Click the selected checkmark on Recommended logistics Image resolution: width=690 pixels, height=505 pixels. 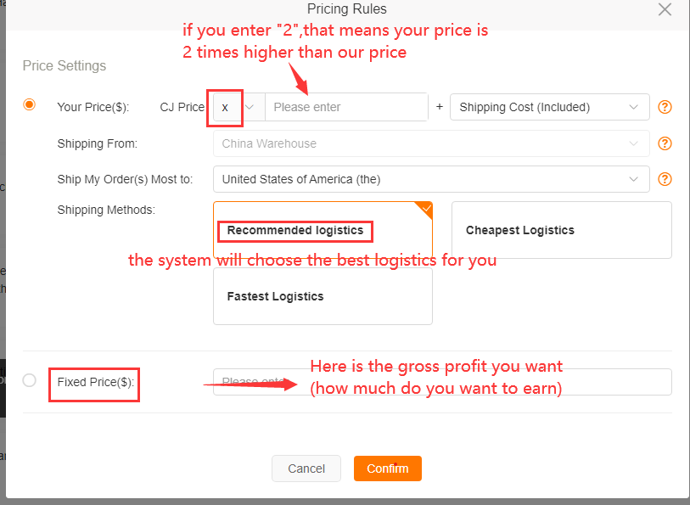pyautogui.click(x=426, y=207)
